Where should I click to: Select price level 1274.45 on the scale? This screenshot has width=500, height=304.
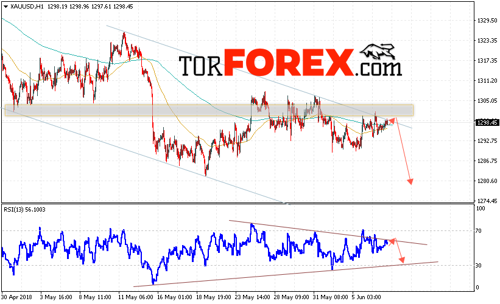tap(487, 201)
